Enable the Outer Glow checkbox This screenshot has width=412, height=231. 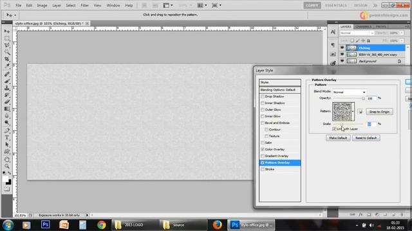click(x=263, y=110)
